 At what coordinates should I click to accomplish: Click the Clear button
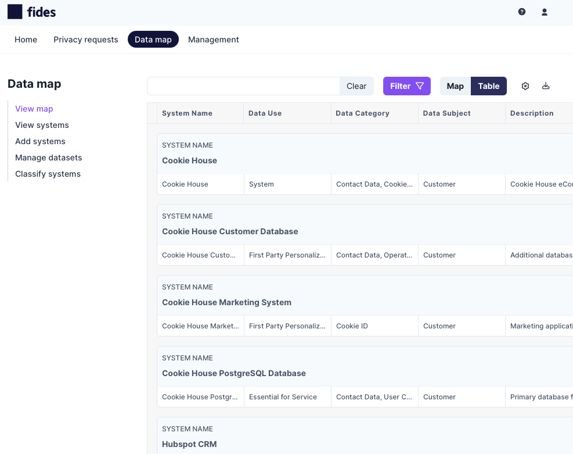(x=356, y=86)
